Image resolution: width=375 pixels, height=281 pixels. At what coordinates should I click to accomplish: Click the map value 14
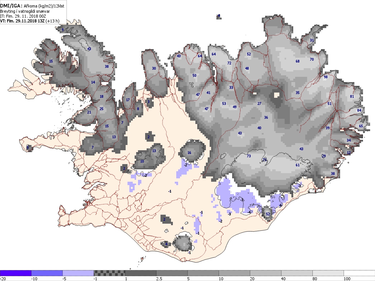93,82
